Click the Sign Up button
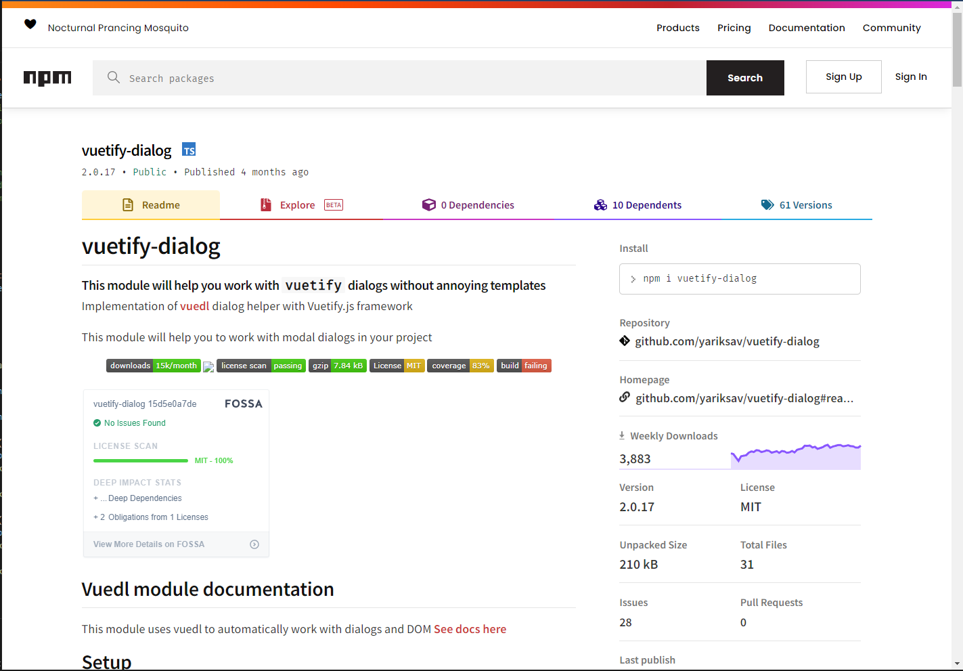The width and height of the screenshot is (963, 671). point(844,77)
